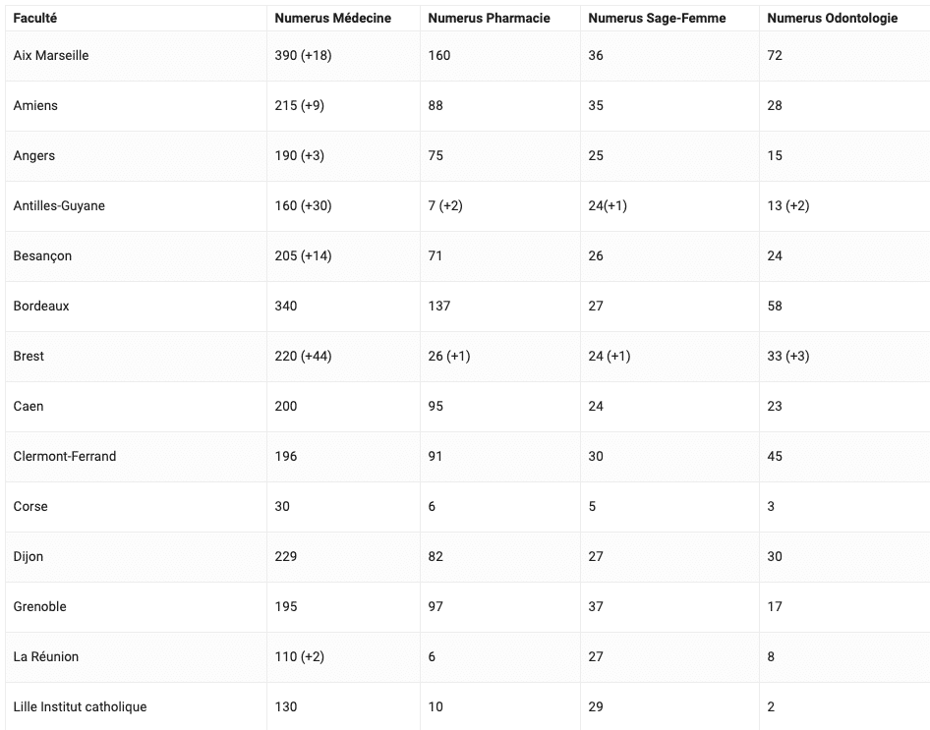Click the Faculté column header

[x=35, y=19]
